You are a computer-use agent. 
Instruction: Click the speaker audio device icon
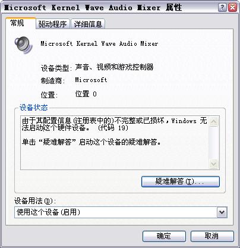tap(23, 45)
